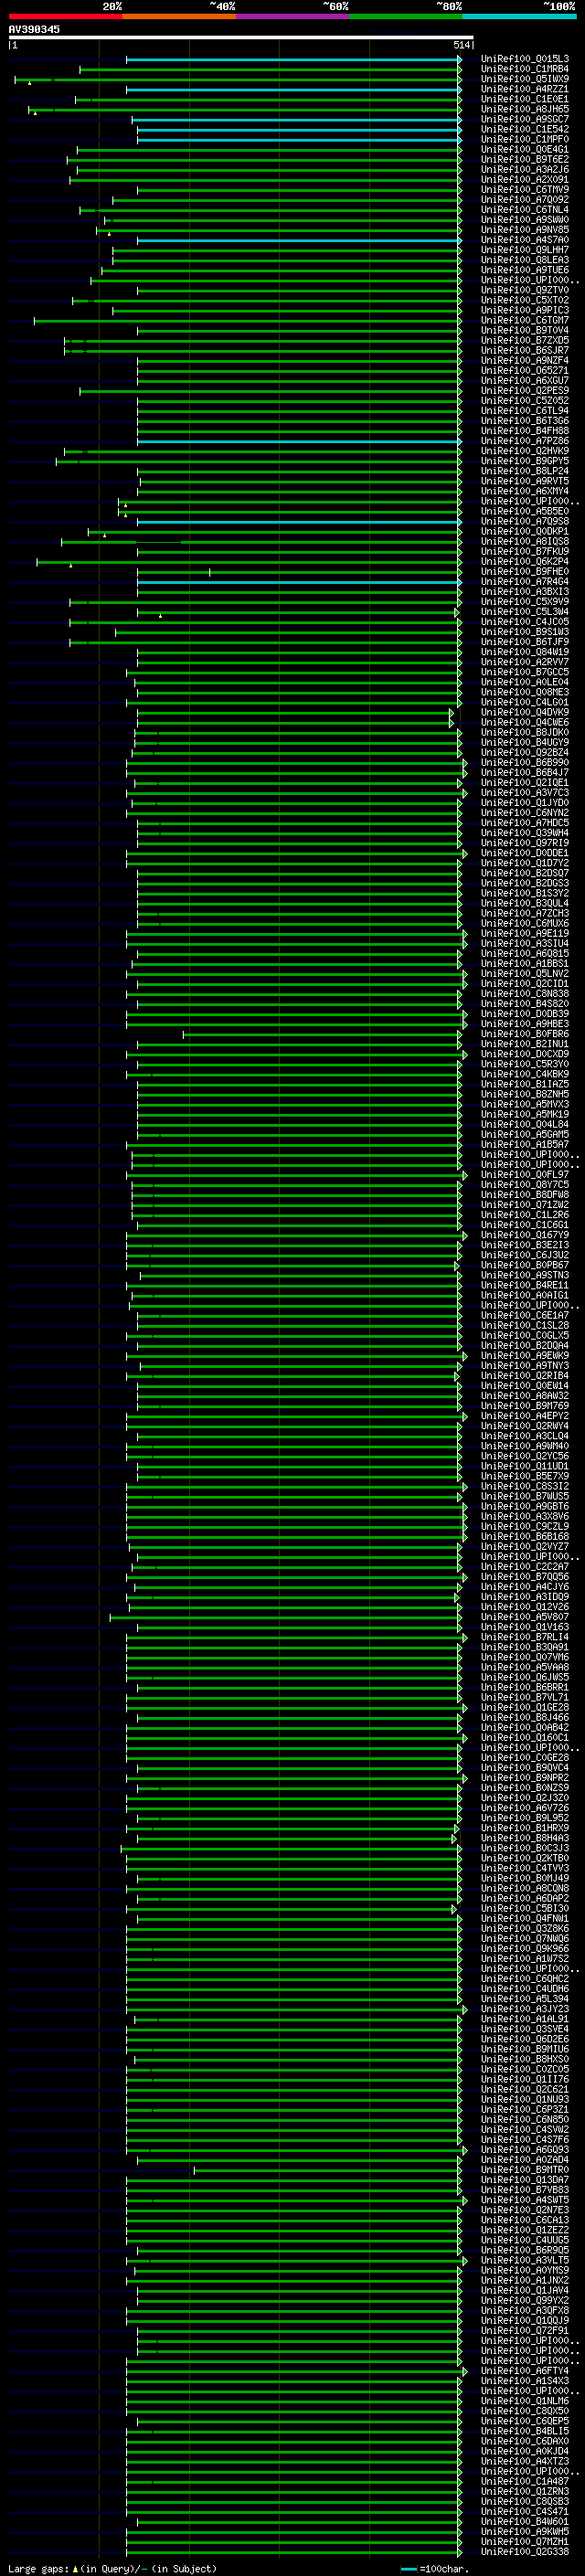This screenshot has height=2576, width=585.
Task: Select hit UniRef100_A8IQS8
Action: pos(525,542)
